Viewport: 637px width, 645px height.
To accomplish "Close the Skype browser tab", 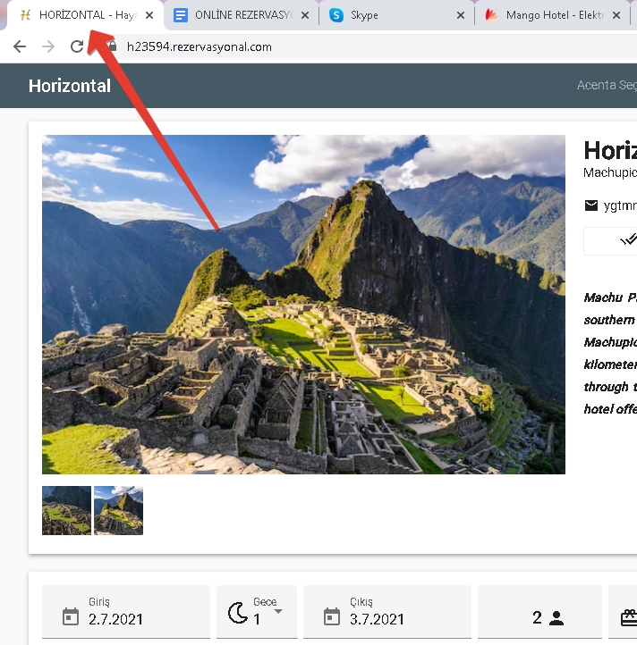I will (x=461, y=15).
